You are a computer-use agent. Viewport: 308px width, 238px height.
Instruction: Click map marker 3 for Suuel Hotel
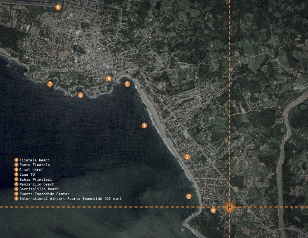point(187,157)
